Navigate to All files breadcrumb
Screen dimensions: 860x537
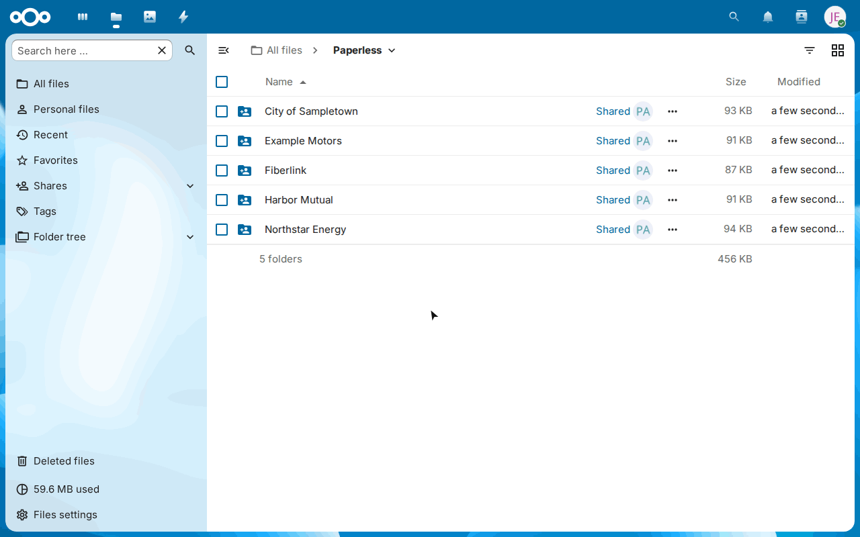tap(276, 50)
